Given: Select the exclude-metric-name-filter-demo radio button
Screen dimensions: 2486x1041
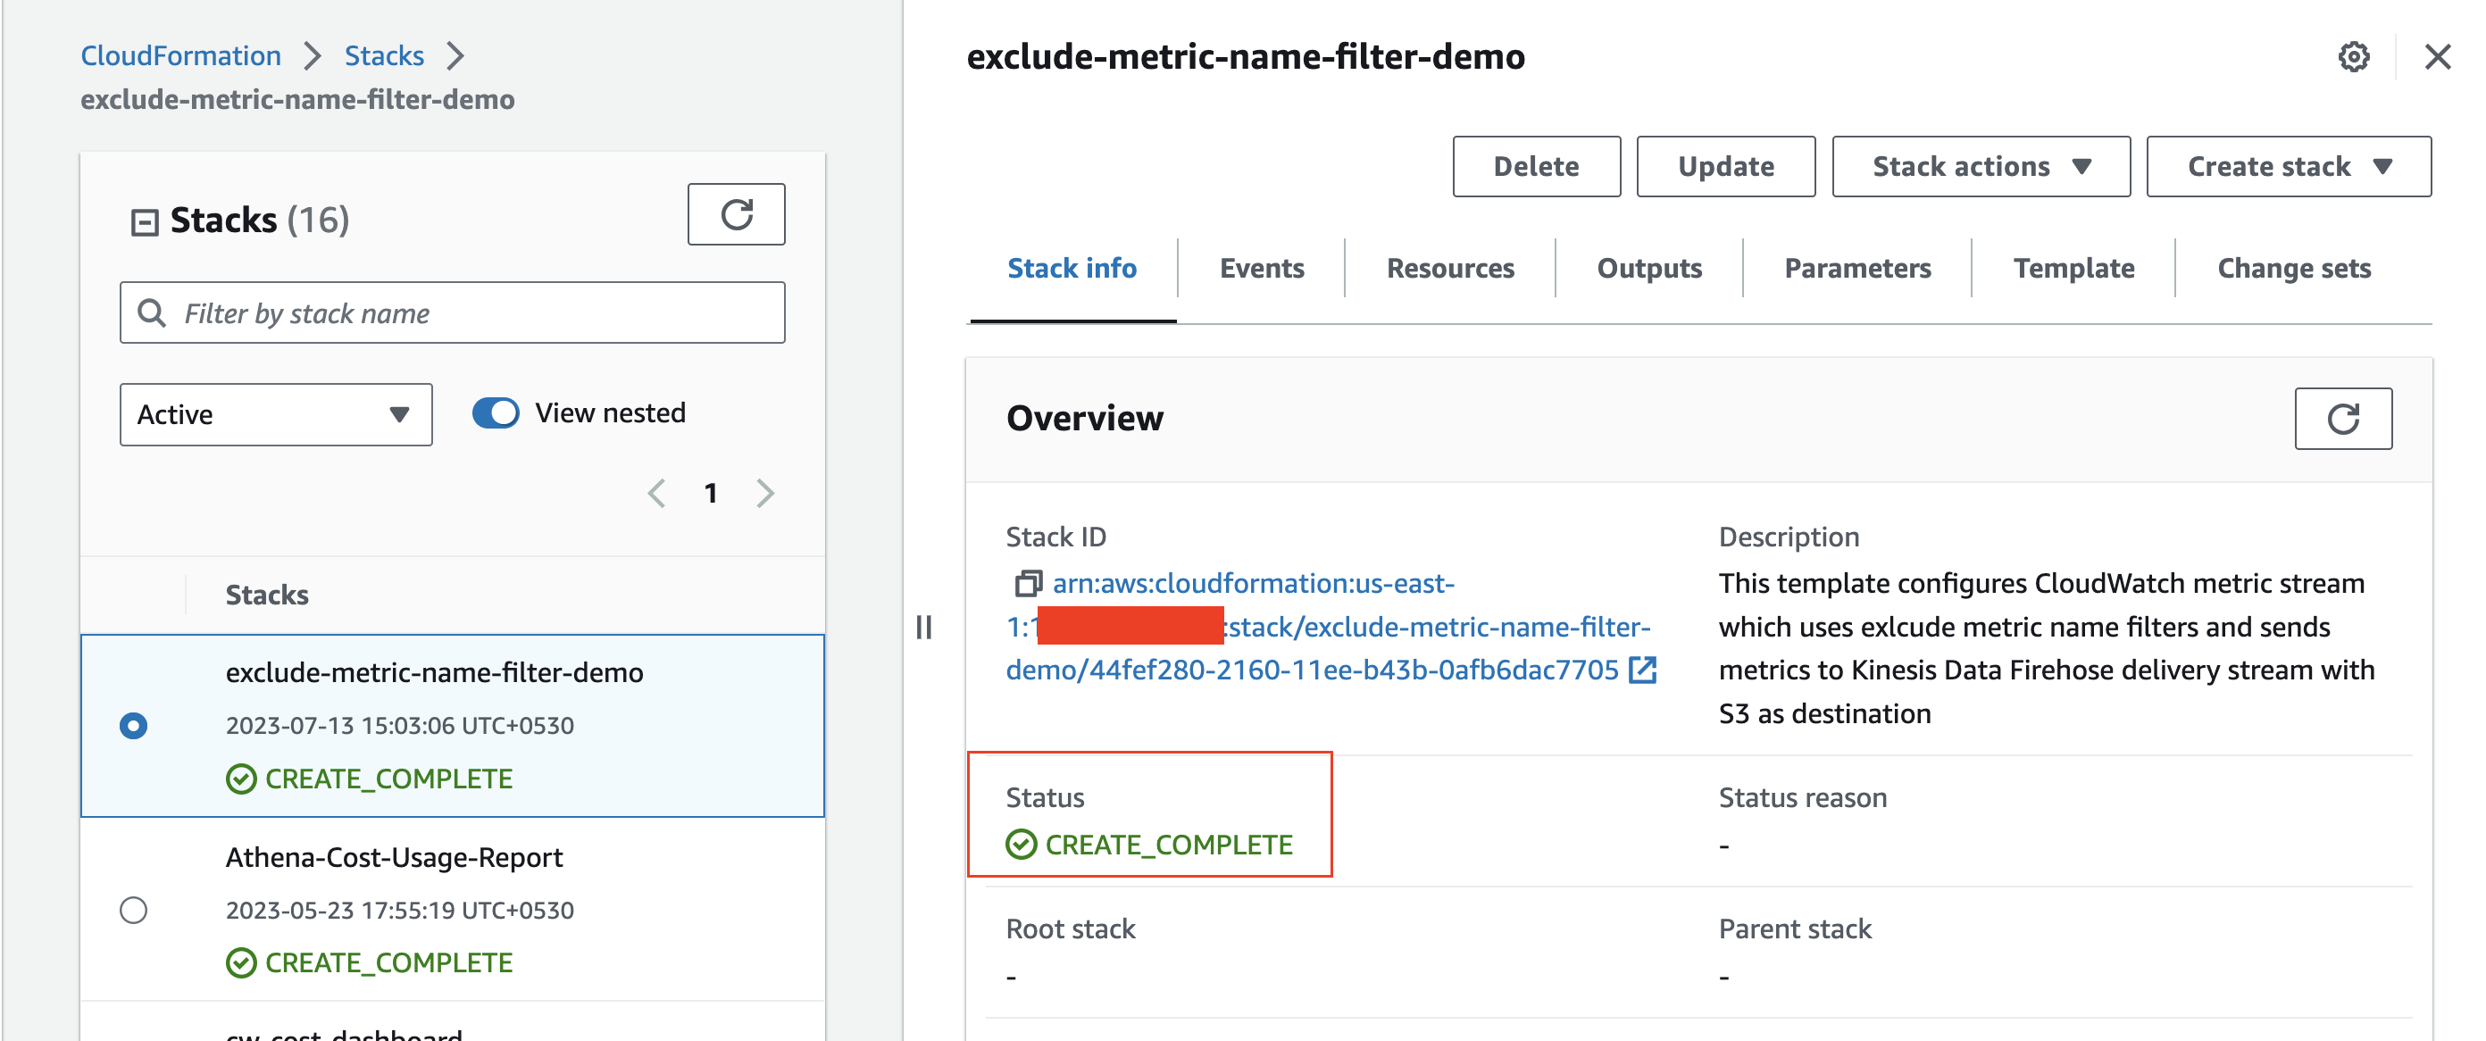Looking at the screenshot, I should point(134,726).
